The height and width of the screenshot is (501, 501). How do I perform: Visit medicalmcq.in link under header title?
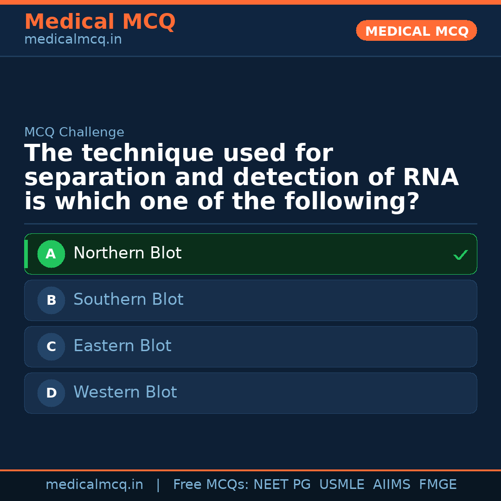[x=73, y=40]
